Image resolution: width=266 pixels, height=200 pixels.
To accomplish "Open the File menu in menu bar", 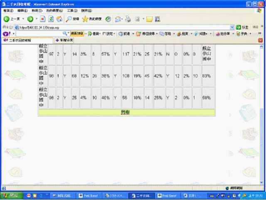I will coord(9,10).
